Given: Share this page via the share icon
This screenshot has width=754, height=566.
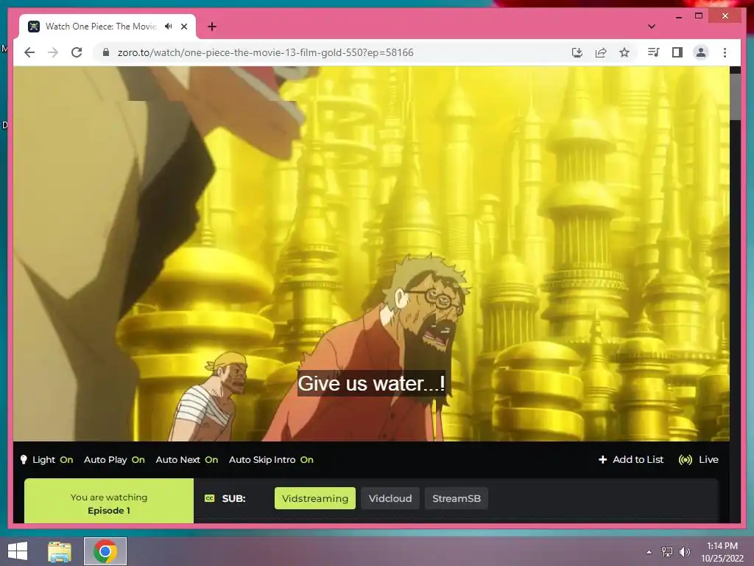Looking at the screenshot, I should [601, 52].
